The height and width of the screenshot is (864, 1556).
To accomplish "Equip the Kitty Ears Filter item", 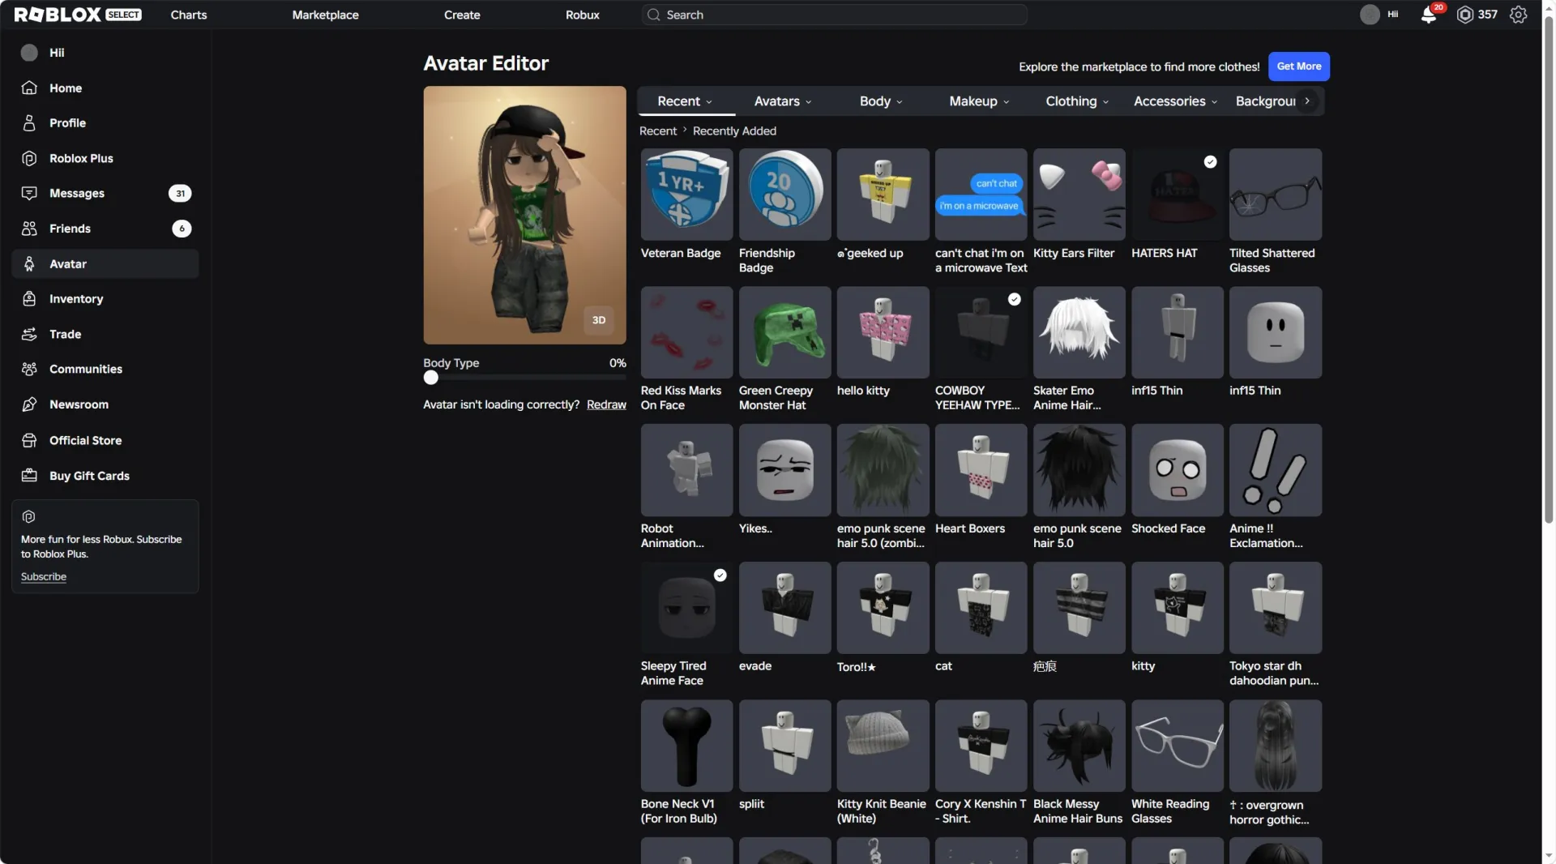I will click(1079, 195).
